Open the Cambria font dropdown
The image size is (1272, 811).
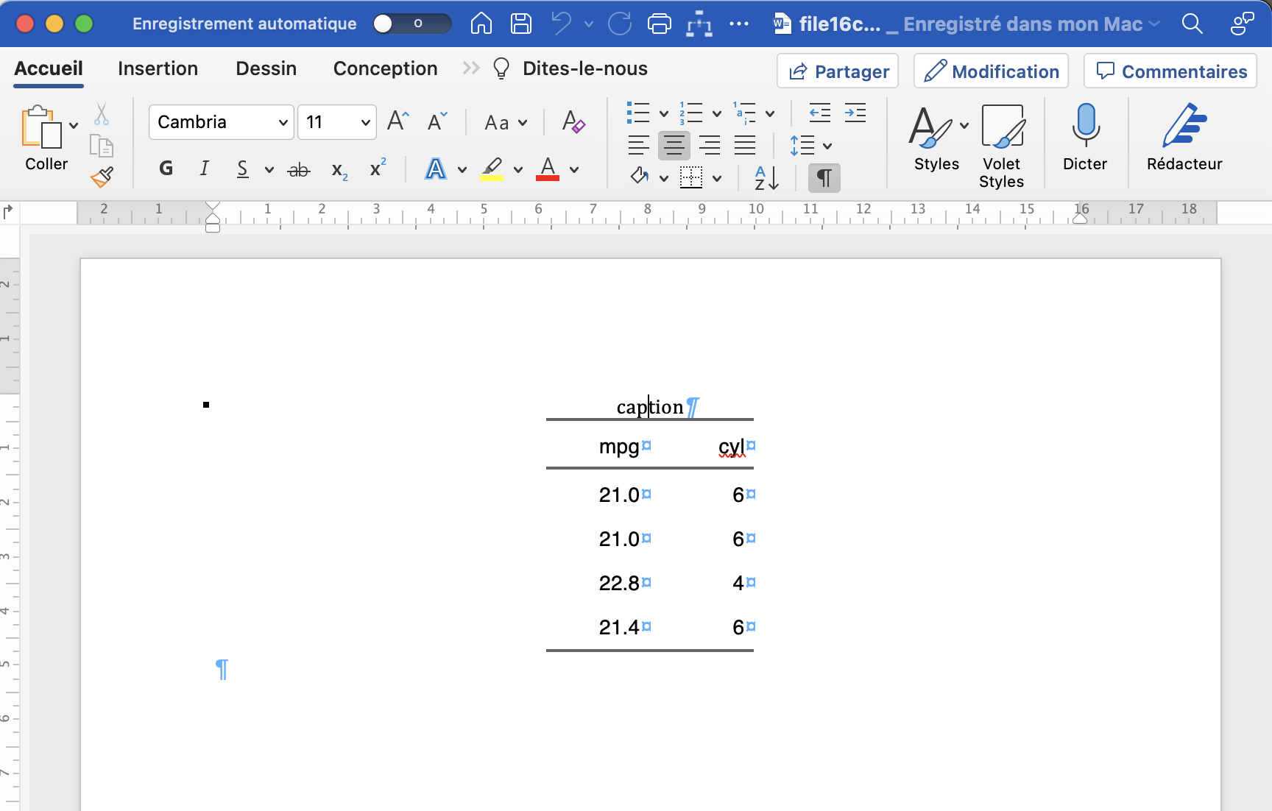pos(283,122)
